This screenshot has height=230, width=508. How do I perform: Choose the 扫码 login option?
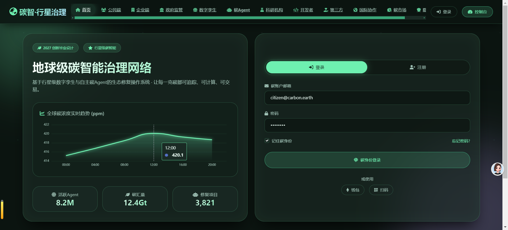pyautogui.click(x=381, y=190)
